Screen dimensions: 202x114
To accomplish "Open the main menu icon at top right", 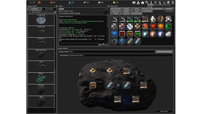I will point(173,3).
